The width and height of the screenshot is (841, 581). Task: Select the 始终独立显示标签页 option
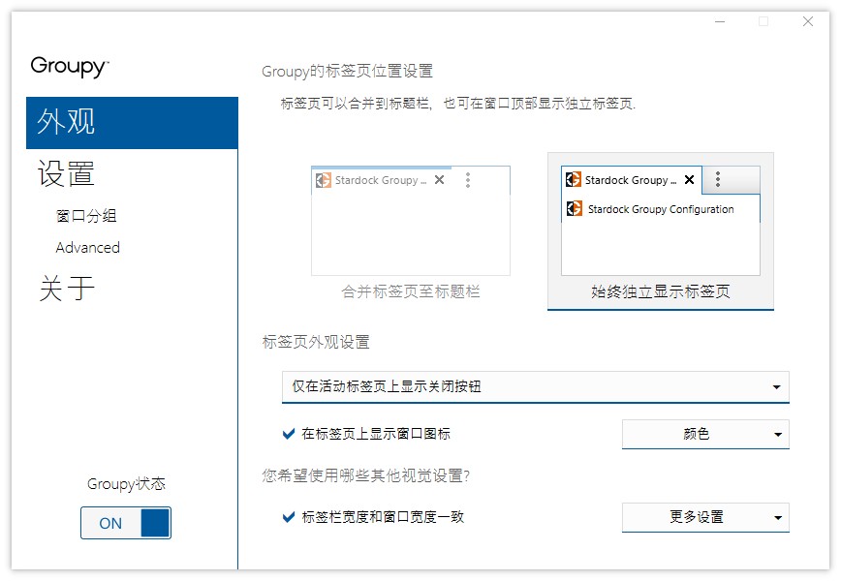pos(660,292)
